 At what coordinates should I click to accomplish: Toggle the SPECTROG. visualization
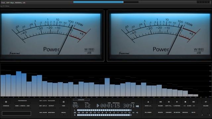tap(52, 112)
